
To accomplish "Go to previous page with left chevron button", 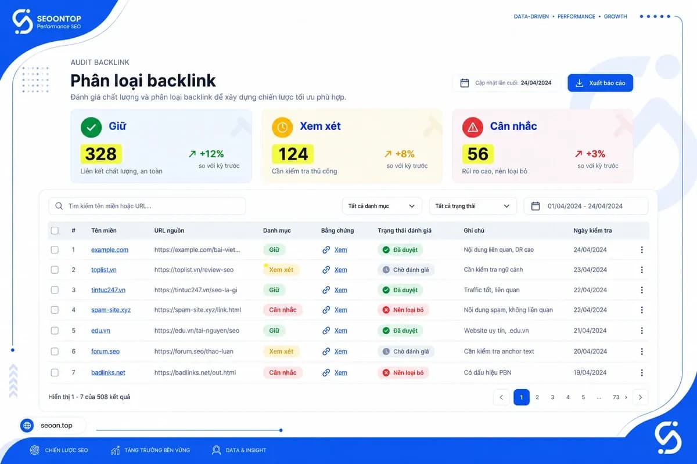I will (x=501, y=397).
